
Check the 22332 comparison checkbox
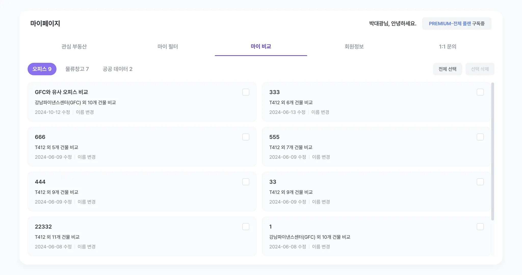point(246,227)
